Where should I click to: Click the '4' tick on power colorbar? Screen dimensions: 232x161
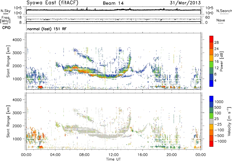tap(215, 80)
